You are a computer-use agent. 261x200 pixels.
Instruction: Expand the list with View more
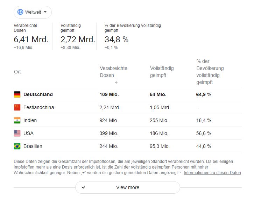click(x=128, y=187)
